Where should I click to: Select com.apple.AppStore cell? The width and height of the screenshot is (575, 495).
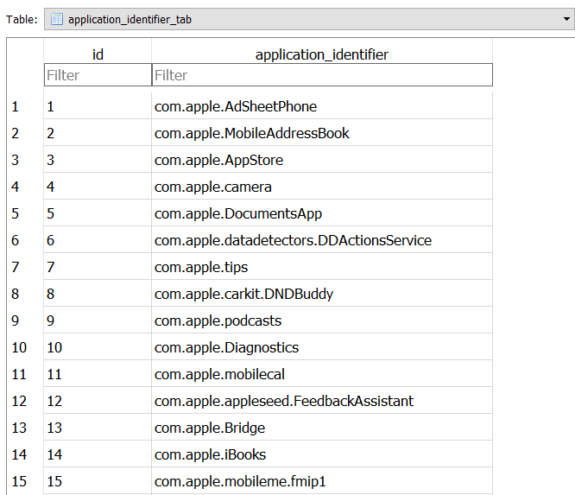322,160
